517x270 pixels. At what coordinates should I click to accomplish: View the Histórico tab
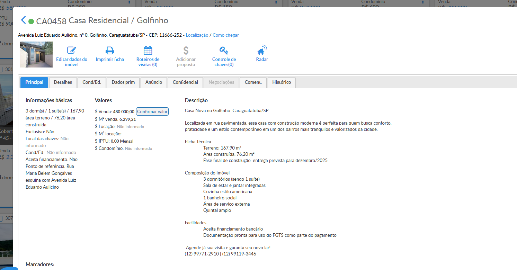282,82
